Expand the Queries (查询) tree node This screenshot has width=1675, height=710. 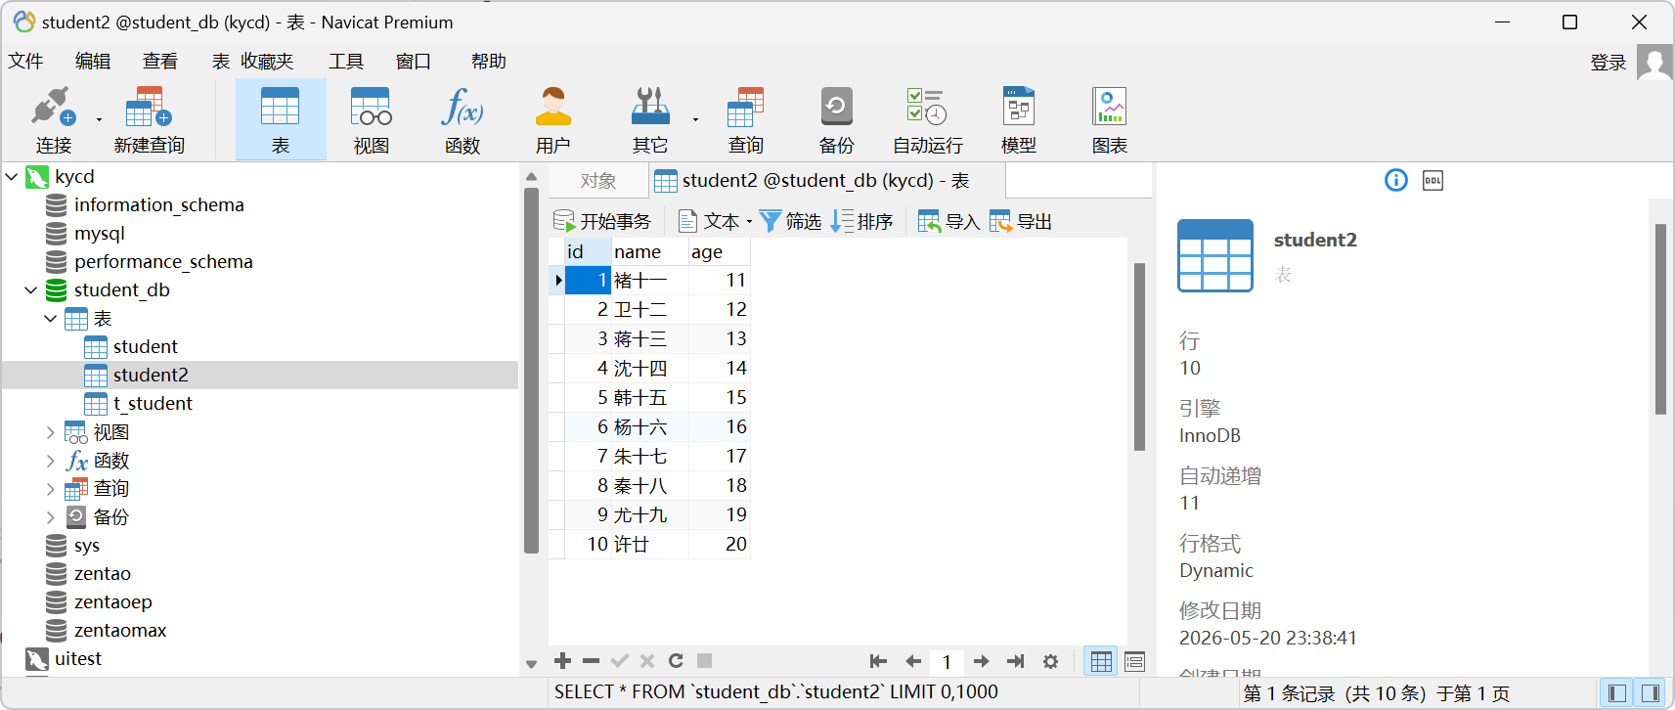51,489
